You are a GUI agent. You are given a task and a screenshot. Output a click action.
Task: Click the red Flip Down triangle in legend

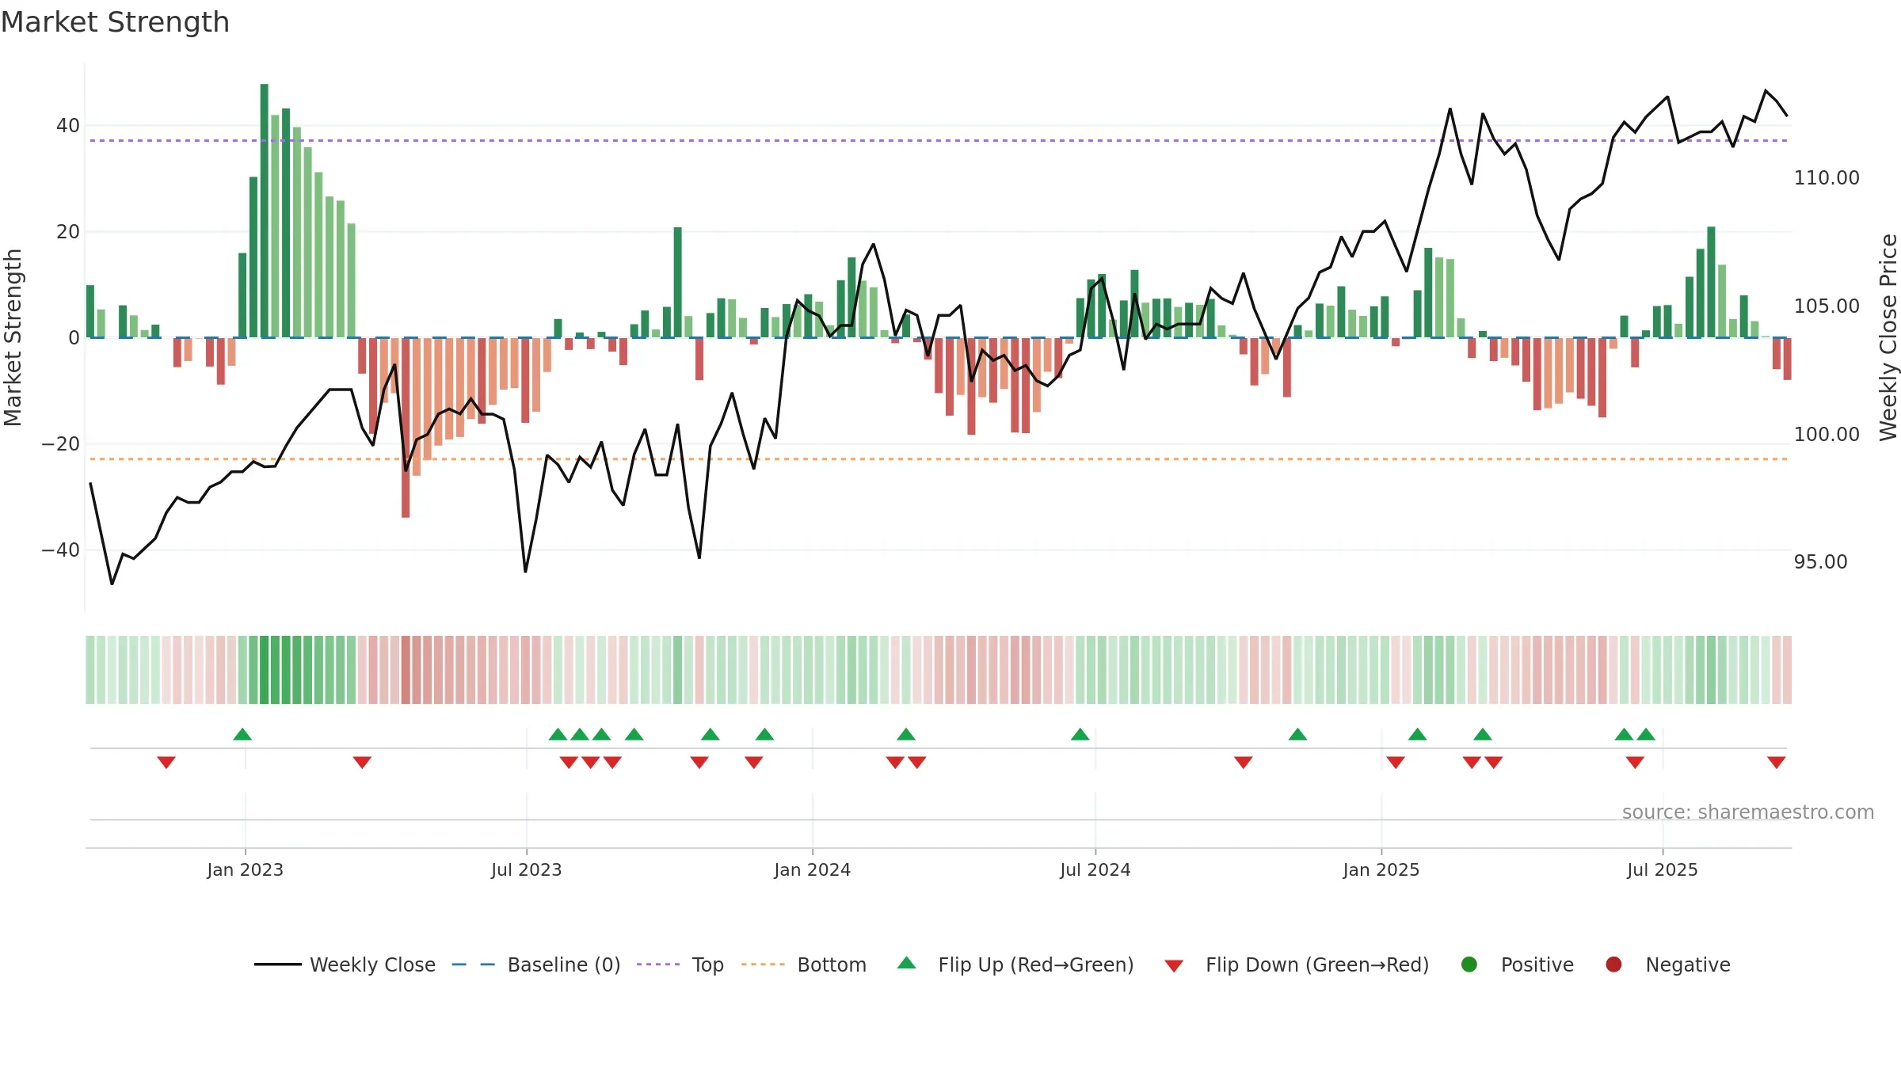tap(1174, 966)
